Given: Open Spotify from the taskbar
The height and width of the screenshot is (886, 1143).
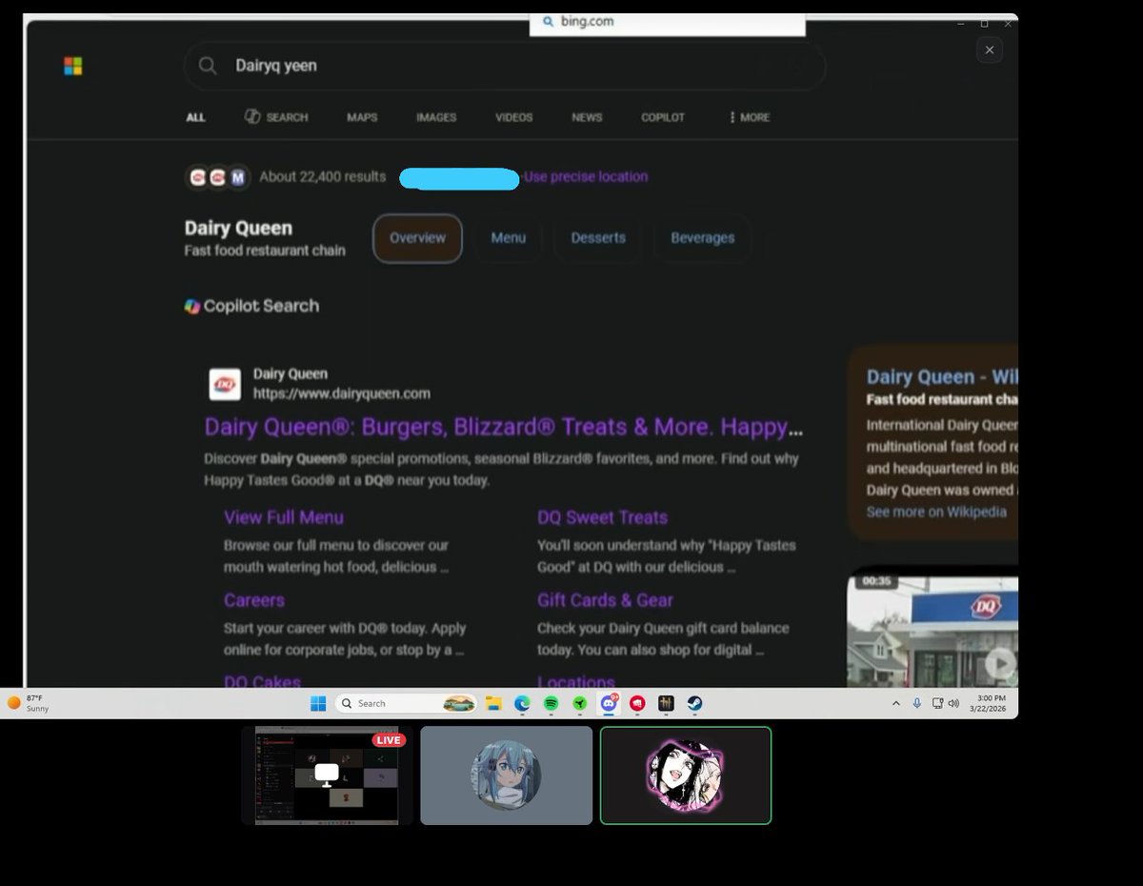Looking at the screenshot, I should (x=551, y=703).
